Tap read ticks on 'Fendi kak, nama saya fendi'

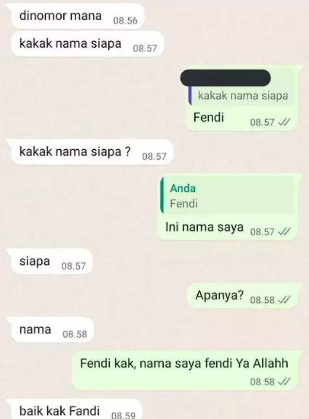284,382
